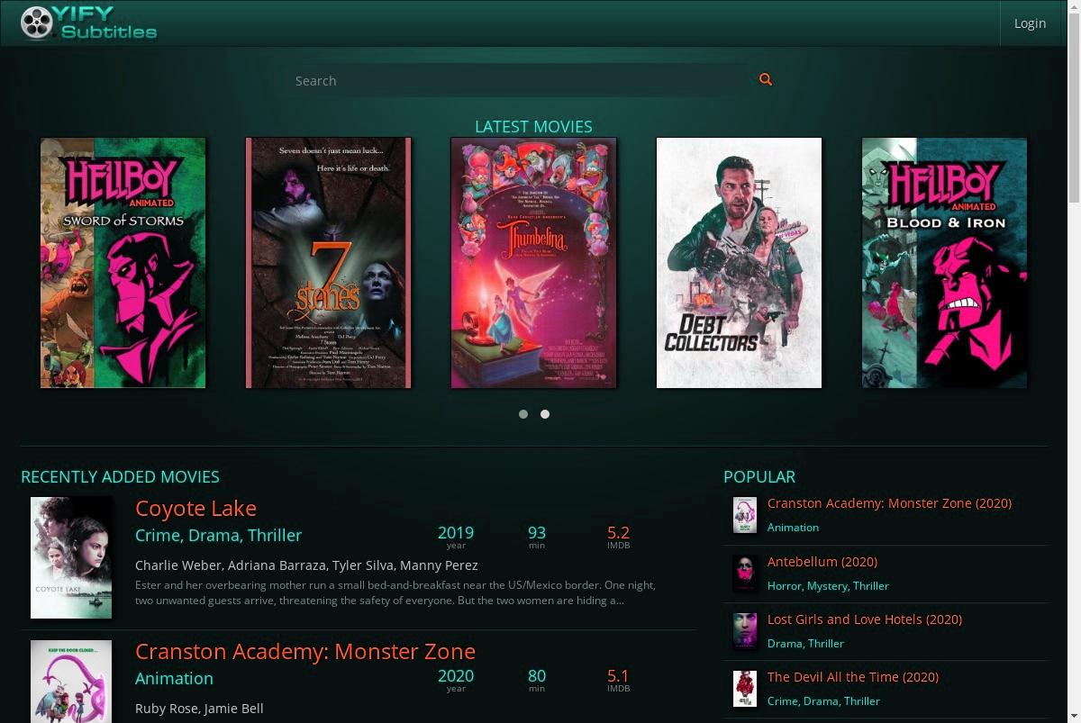Image resolution: width=1081 pixels, height=723 pixels.
Task: Click Coyote Lake IMDB rating 5.2
Action: point(618,537)
